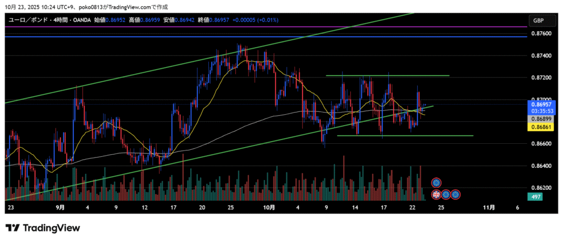Click the TradingView logo at bottom left
Screen dimensions: 563x242
click(x=43, y=228)
